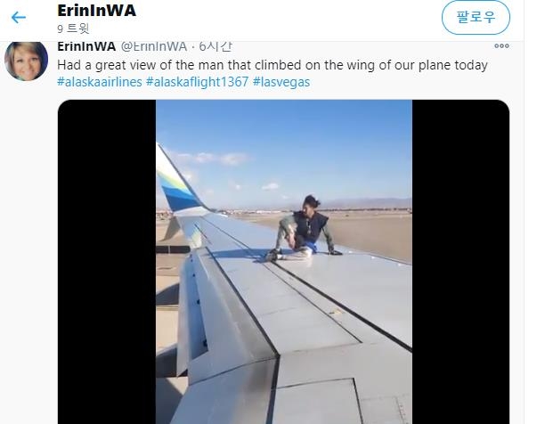Click the 팔로우 follow button
This screenshot has height=424, width=545.
[x=476, y=18]
